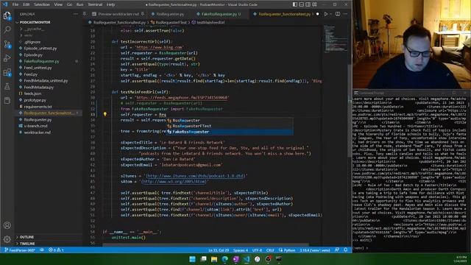Open the View menu

coord(58,4)
